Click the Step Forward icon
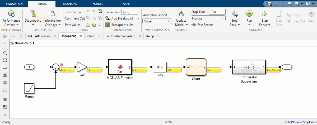 point(264,14)
